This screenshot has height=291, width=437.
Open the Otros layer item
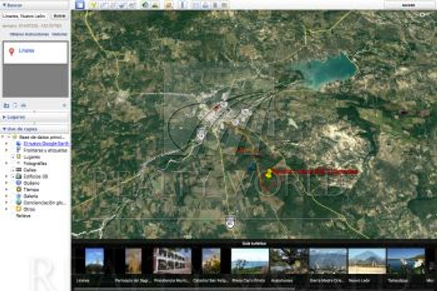coord(29,209)
